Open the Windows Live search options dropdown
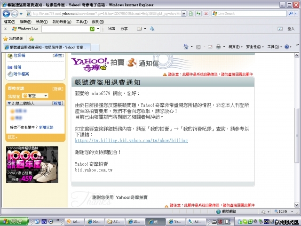This screenshot has height=226, width=301. [98, 29]
